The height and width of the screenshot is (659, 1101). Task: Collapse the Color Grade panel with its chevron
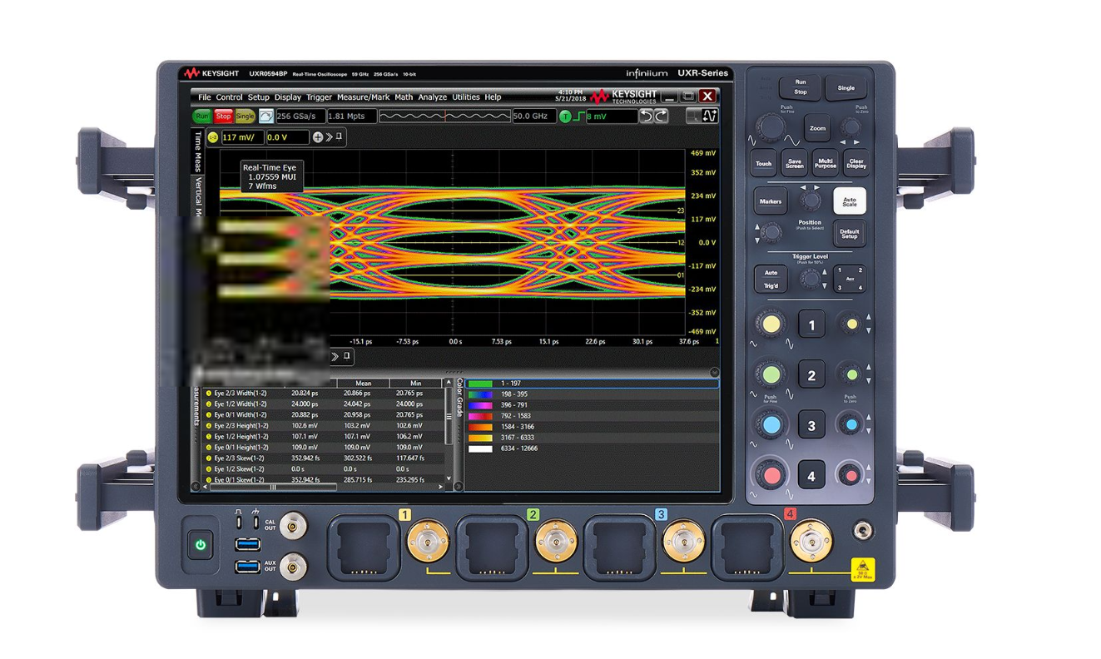tap(457, 486)
